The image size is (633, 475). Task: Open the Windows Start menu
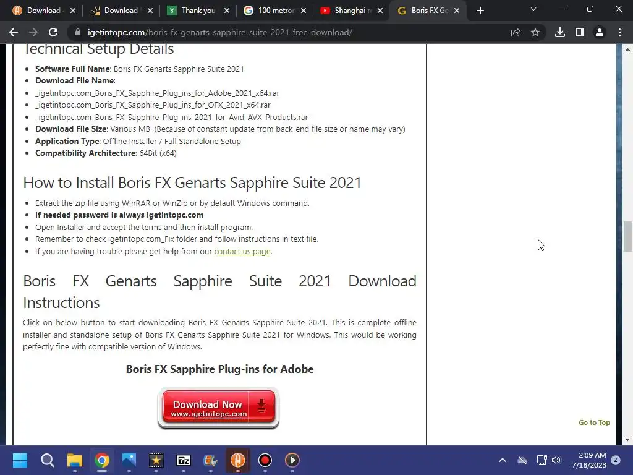20,460
